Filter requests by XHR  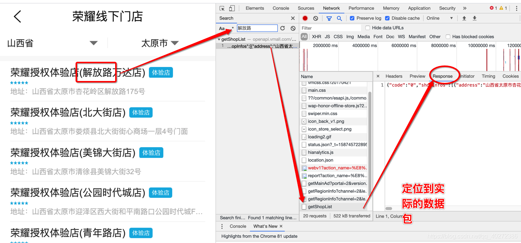(317, 37)
